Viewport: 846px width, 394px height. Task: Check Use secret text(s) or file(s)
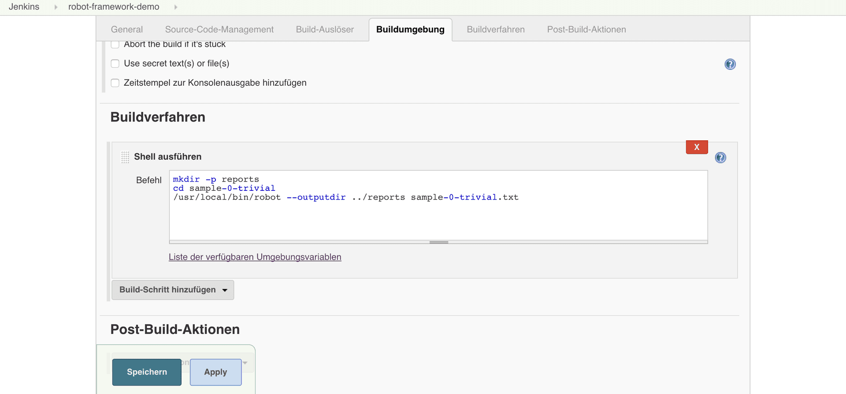[115, 64]
